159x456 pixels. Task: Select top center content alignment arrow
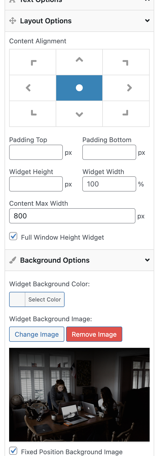click(x=79, y=62)
